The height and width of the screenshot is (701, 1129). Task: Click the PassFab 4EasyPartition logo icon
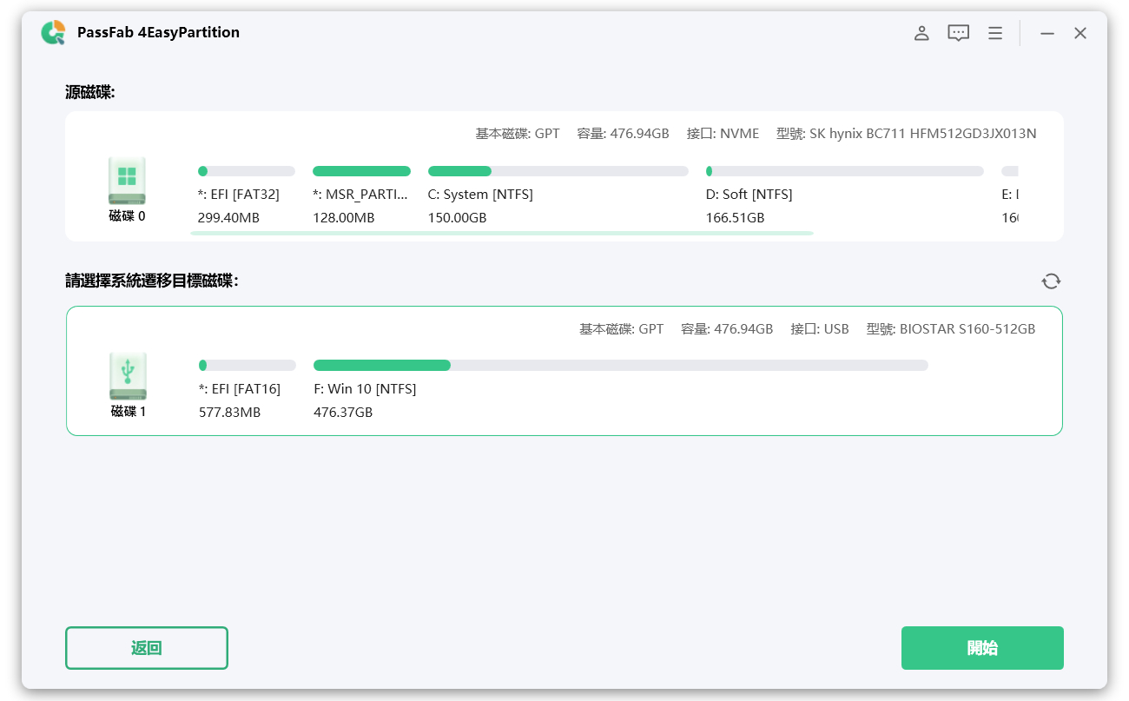pyautogui.click(x=53, y=32)
